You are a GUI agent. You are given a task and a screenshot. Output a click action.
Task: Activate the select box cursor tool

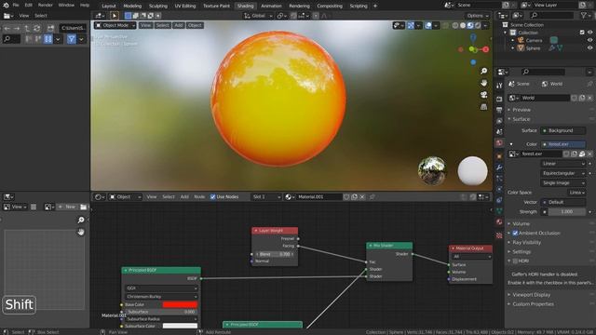114,16
